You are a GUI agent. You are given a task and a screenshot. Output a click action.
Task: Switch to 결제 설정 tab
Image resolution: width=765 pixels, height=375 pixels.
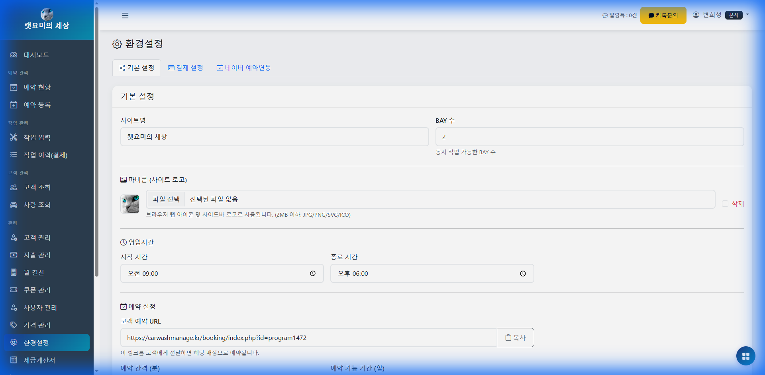pos(185,68)
